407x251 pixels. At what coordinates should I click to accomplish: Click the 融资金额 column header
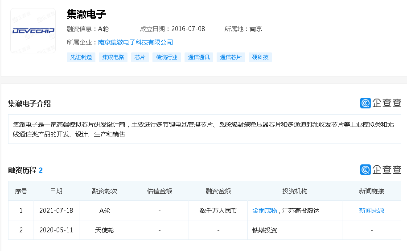point(218,191)
